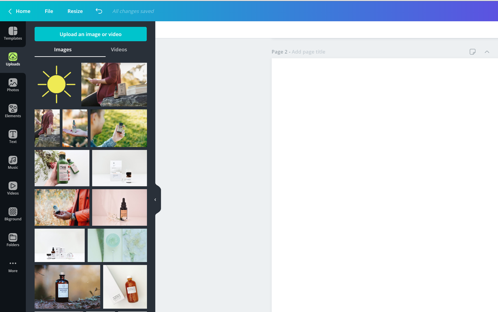Open the Videos panel
This screenshot has height=312, width=498.
[13, 188]
